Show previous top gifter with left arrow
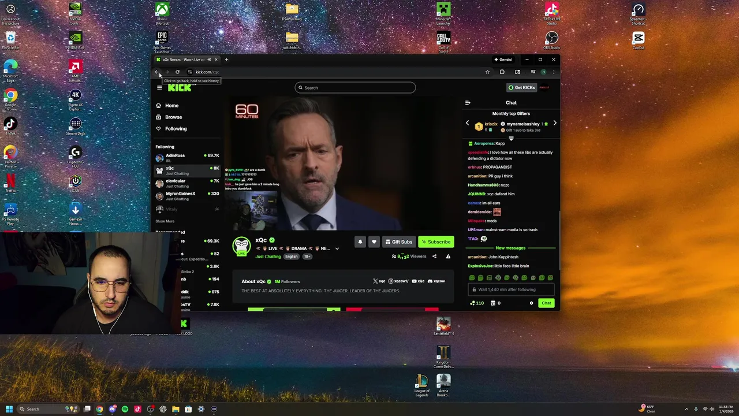This screenshot has height=416, width=739. point(468,123)
